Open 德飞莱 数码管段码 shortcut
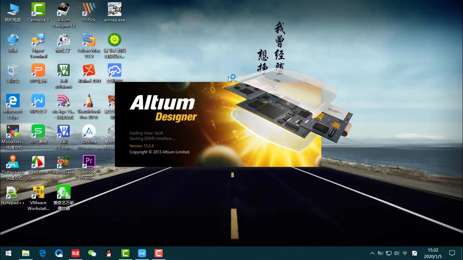Viewport: 463px width, 260px height. click(x=115, y=46)
